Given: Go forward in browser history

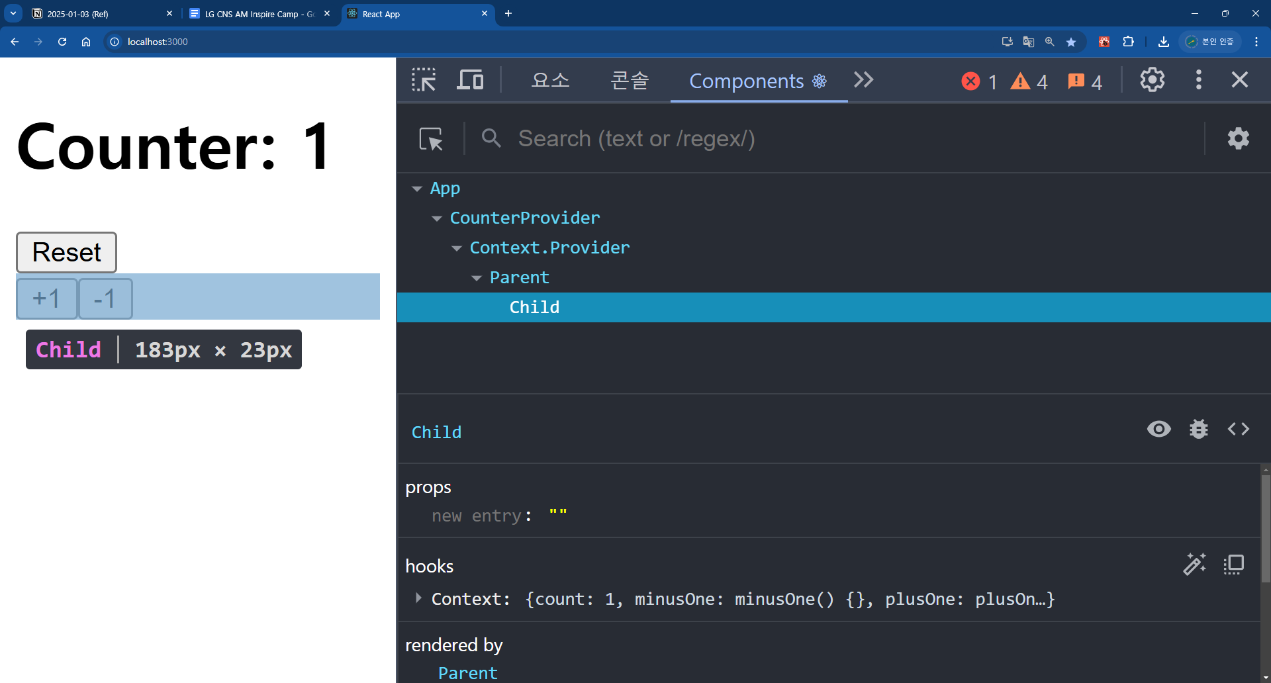Looking at the screenshot, I should point(38,42).
